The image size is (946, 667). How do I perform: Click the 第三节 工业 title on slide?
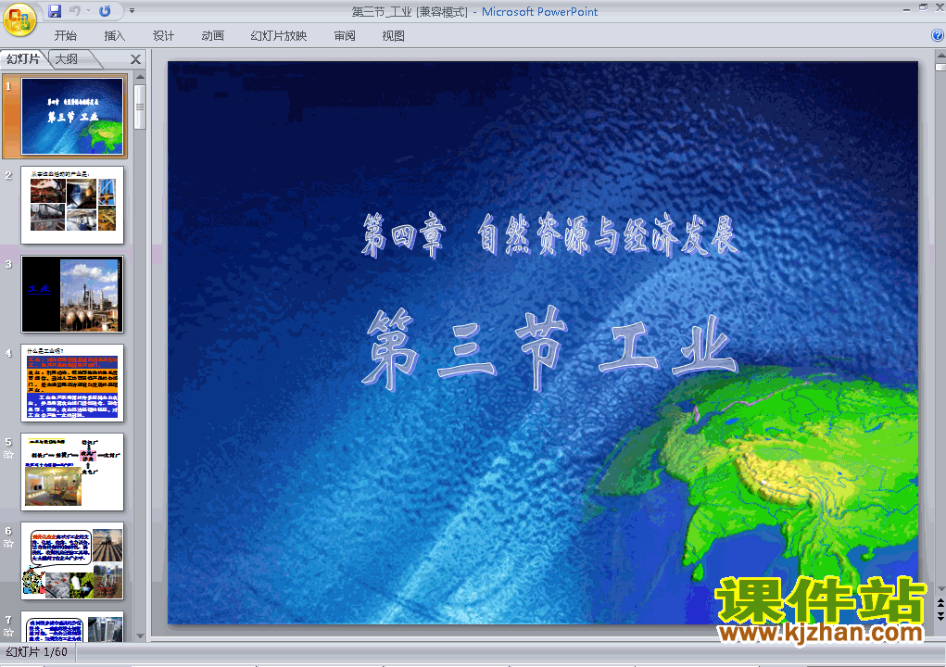pyautogui.click(x=550, y=348)
